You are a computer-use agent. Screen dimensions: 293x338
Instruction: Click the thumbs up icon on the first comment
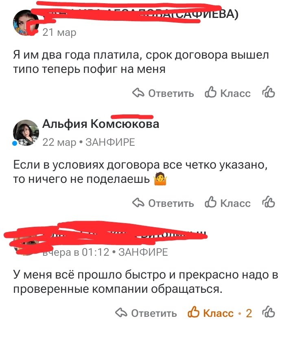(211, 93)
